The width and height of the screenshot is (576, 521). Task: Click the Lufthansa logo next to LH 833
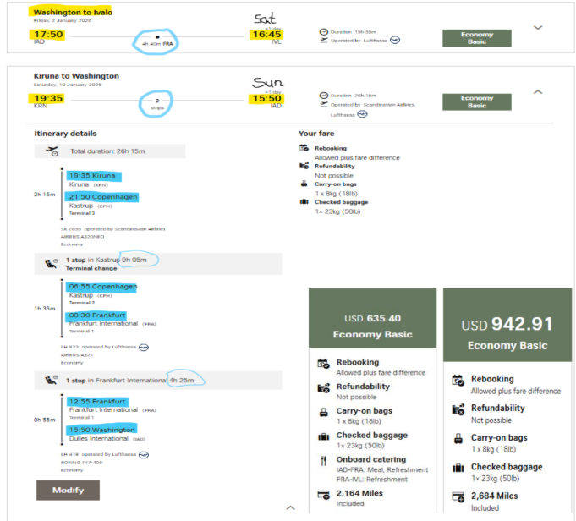pyautogui.click(x=144, y=348)
